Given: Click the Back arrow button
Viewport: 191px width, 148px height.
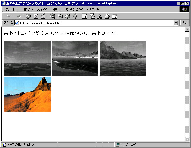Looking at the screenshot, I should point(9,16).
